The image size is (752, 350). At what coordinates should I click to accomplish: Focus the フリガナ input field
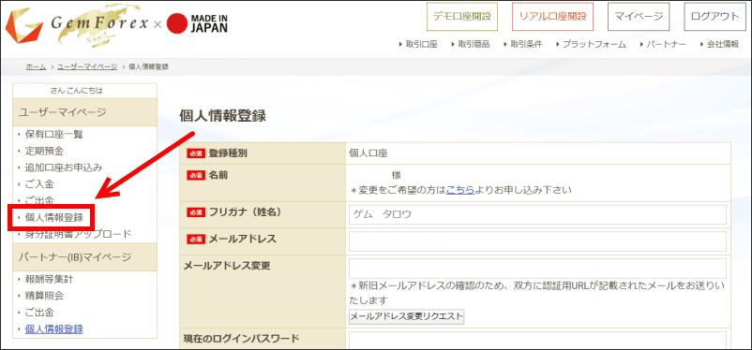(537, 214)
